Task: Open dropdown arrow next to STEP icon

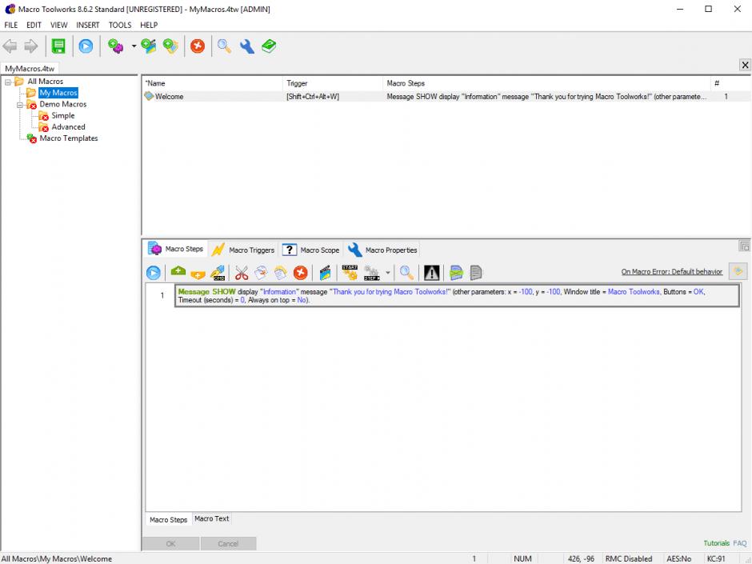Action: point(387,273)
